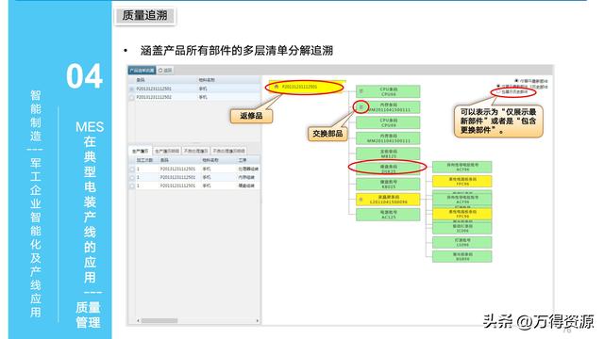Switch to the 不良处理履历明细 tab
The width and height of the screenshot is (604, 339).
tap(228, 151)
